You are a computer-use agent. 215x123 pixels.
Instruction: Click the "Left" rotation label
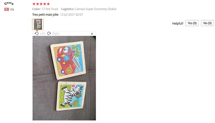point(42,34)
